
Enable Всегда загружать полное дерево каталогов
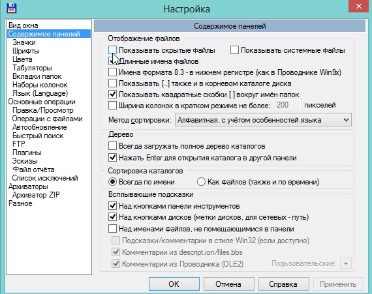coord(112,146)
